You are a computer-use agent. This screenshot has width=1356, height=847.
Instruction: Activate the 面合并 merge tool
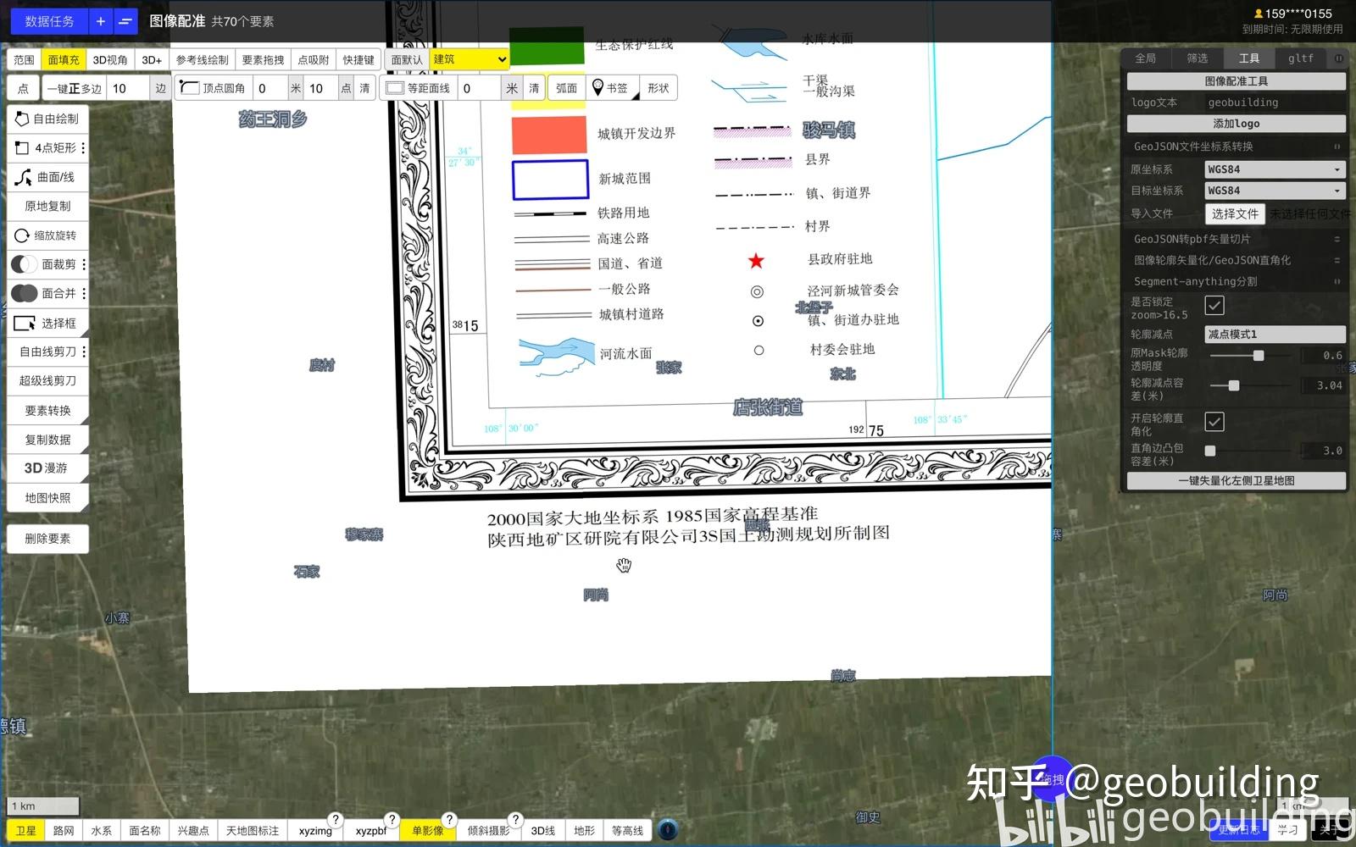(47, 293)
